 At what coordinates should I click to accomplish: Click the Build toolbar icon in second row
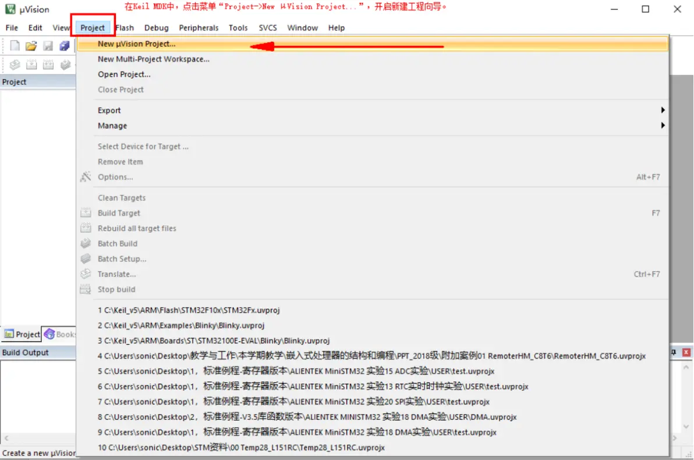click(x=31, y=65)
